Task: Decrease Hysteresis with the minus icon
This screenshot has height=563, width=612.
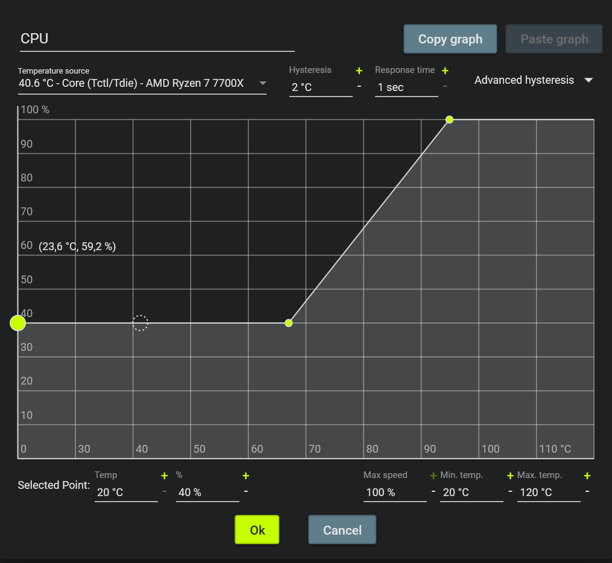Action: [359, 86]
